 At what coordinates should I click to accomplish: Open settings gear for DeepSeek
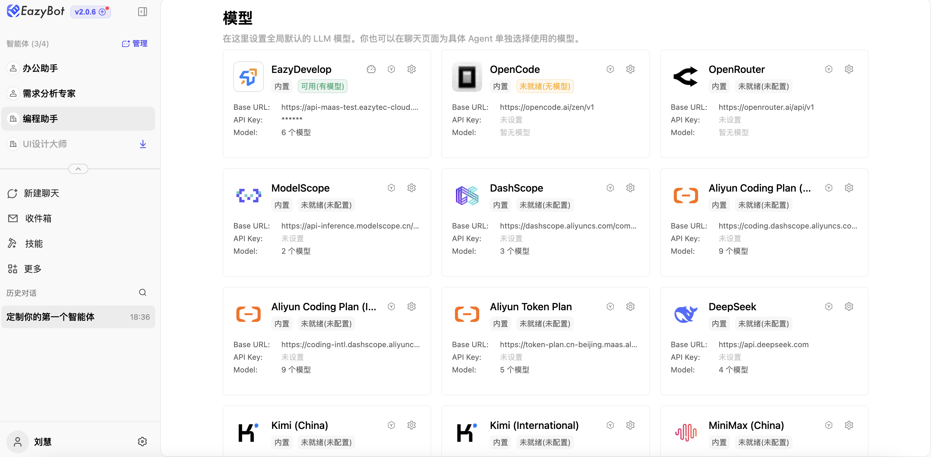849,306
